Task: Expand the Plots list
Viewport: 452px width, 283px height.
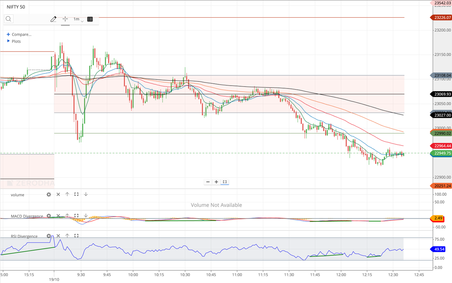Action: pyautogui.click(x=14, y=41)
